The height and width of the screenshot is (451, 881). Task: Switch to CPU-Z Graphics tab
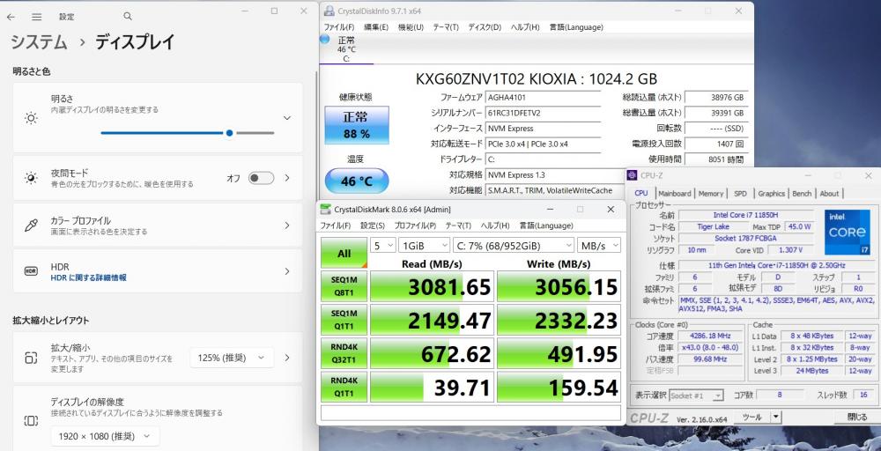pos(771,193)
